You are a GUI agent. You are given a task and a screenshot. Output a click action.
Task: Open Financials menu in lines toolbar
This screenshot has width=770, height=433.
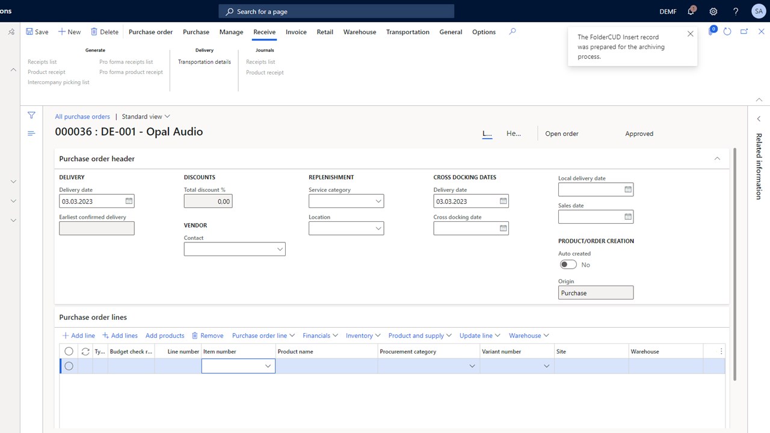pos(320,336)
